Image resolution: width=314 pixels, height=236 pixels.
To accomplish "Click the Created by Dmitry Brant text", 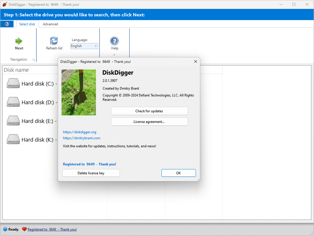I will 121,88.
